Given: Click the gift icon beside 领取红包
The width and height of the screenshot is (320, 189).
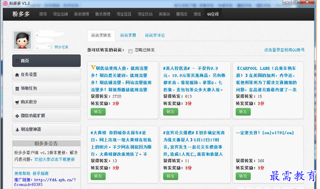Looking at the screenshot, I should click(17, 89).
